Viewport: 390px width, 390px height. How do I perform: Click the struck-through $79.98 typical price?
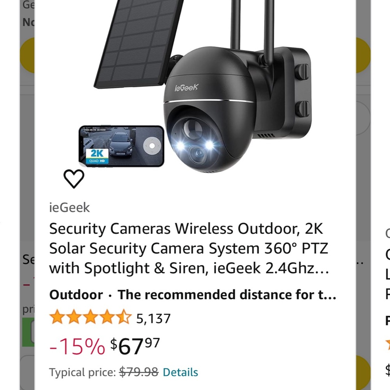[x=138, y=372]
